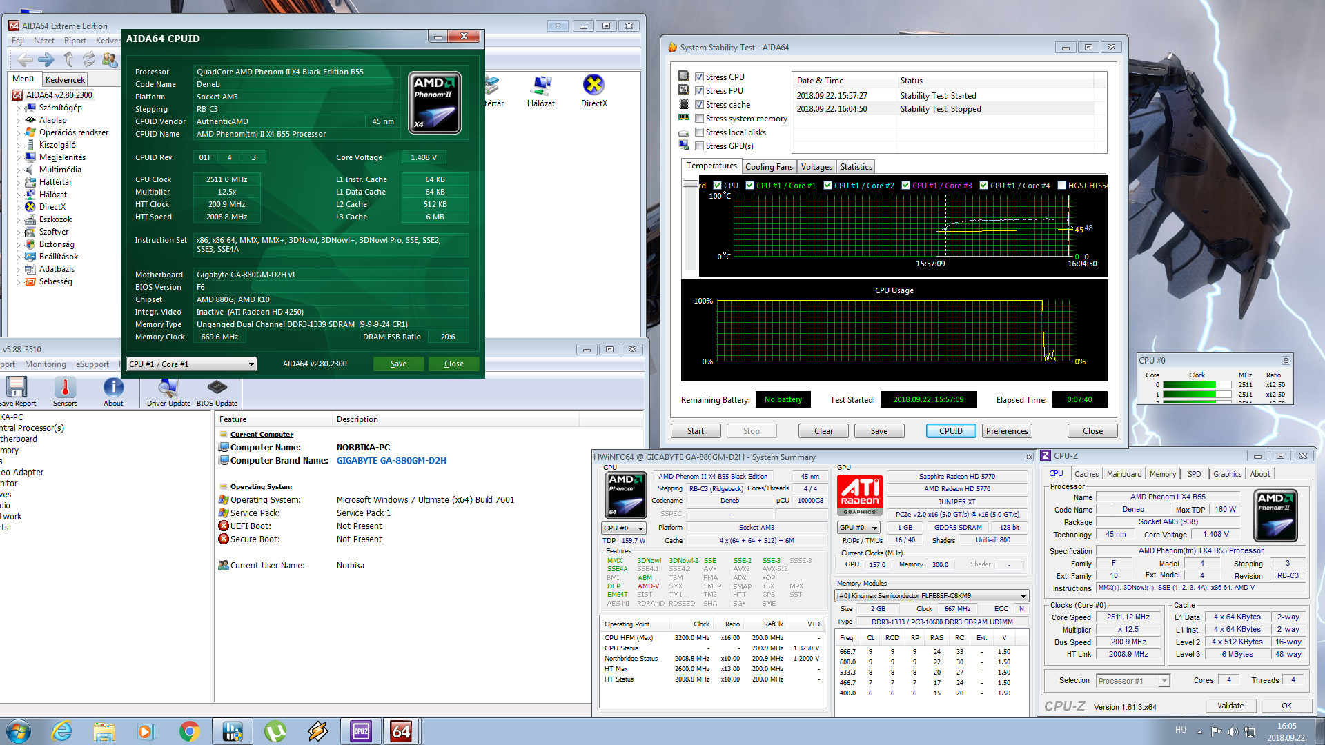
Task: Enable the Stress GPU(s) checkbox
Action: pos(699,146)
